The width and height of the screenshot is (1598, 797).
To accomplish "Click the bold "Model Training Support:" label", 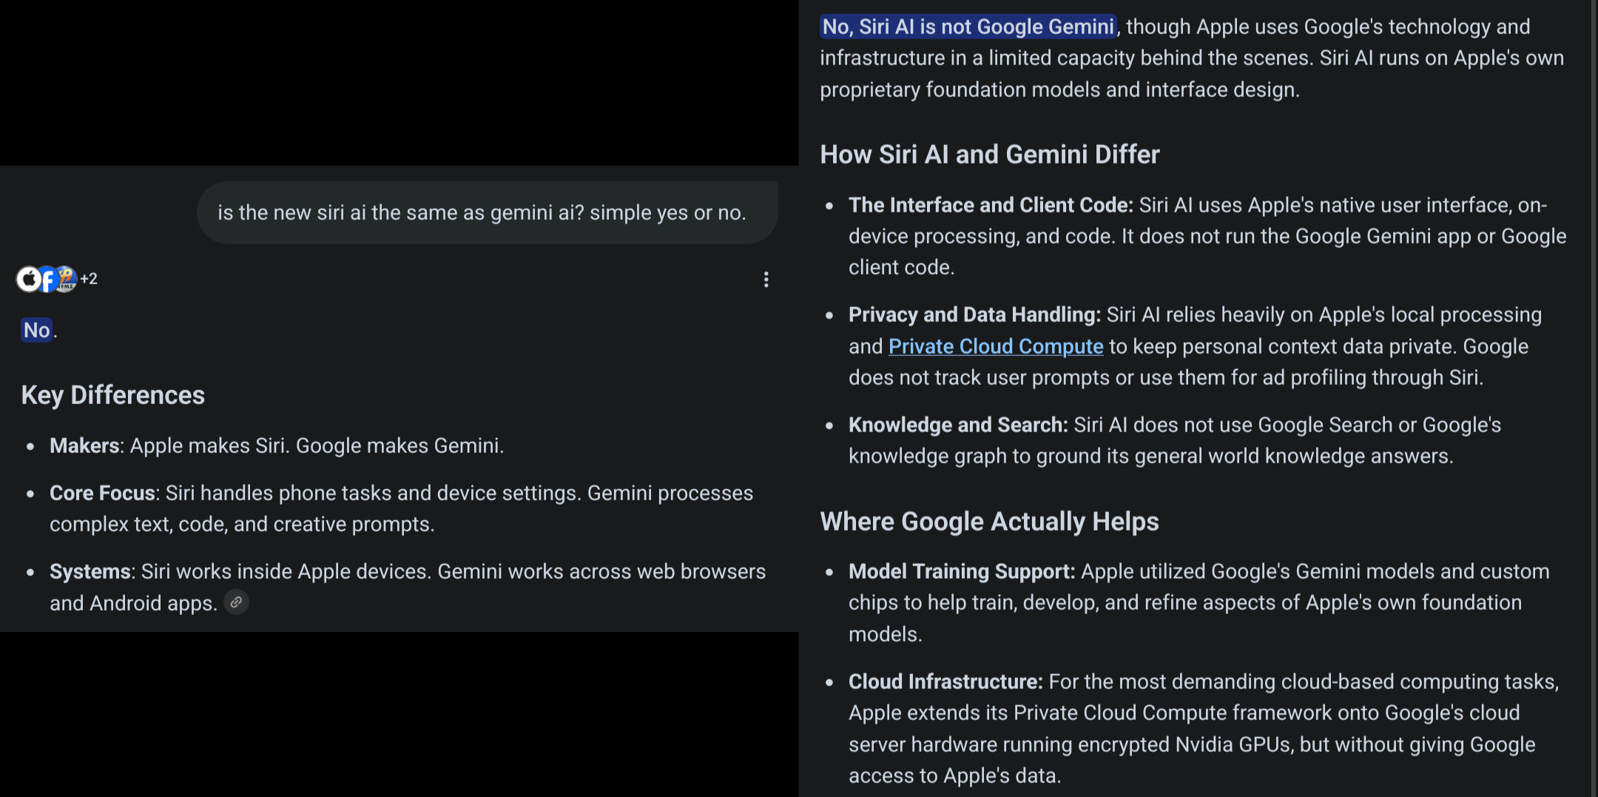I will coord(962,571).
